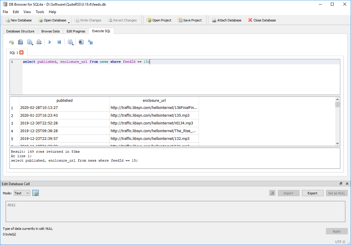Click the Export button for the cell
Image resolution: width=351 pixels, height=245 pixels.
(313, 193)
